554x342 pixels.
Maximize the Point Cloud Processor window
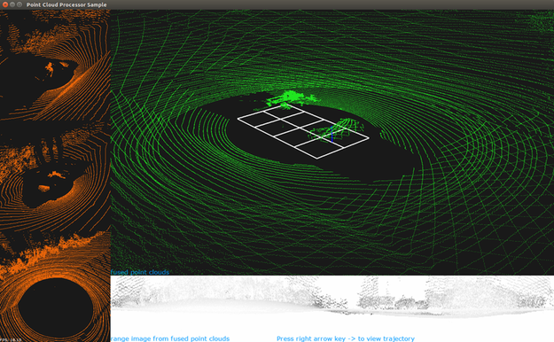click(x=20, y=4)
